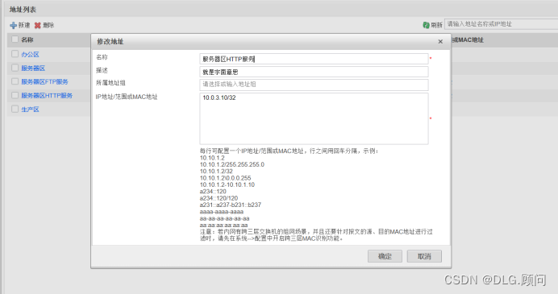
Task: Click the example text 10.10.1.2/255.255.255.0
Action: [x=232, y=164]
